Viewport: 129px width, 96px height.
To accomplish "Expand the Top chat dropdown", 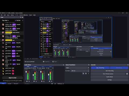I will pos(5,21).
